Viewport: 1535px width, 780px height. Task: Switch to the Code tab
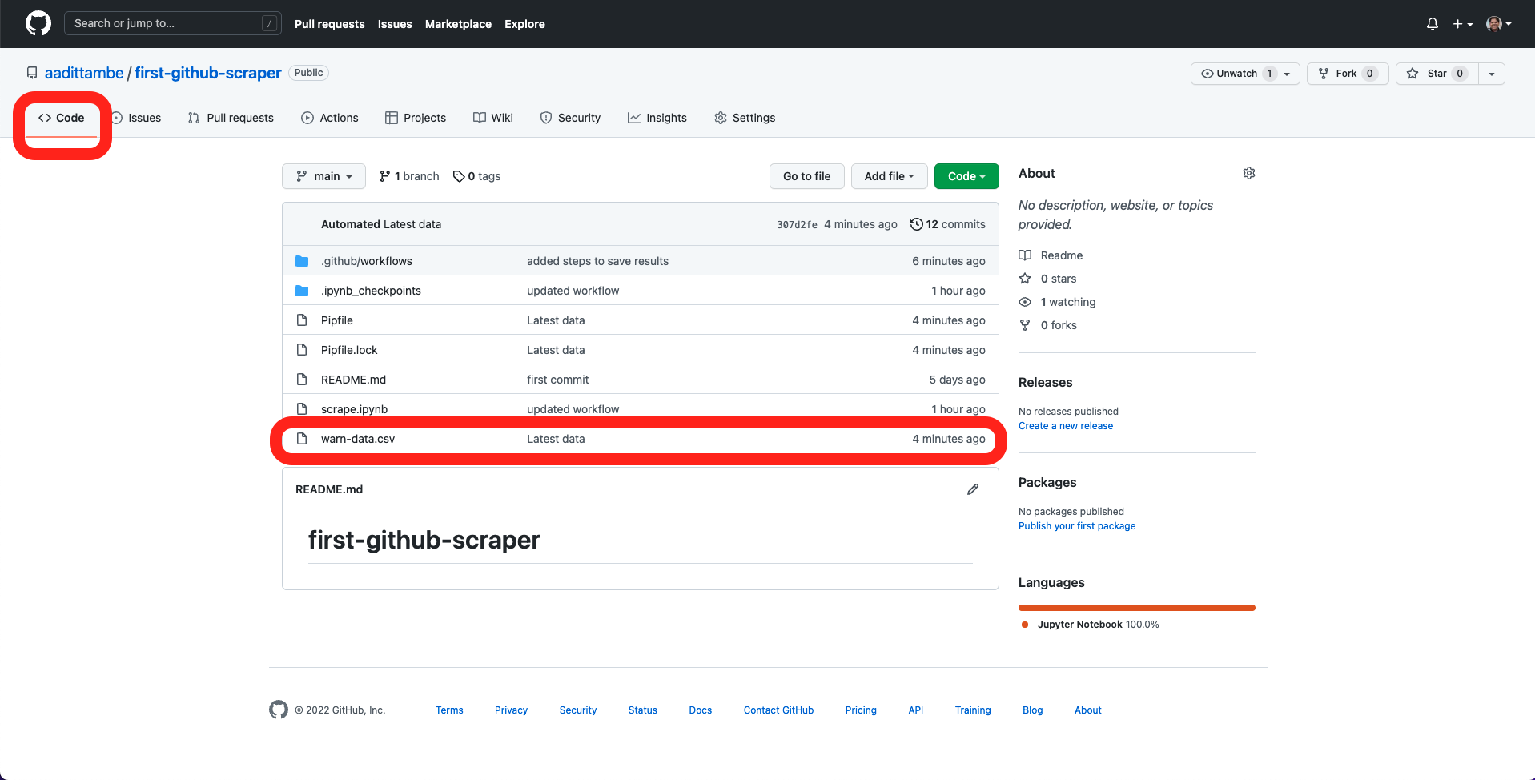tap(62, 118)
